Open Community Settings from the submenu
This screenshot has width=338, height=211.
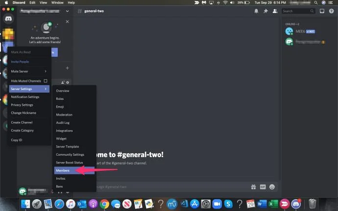point(74,155)
